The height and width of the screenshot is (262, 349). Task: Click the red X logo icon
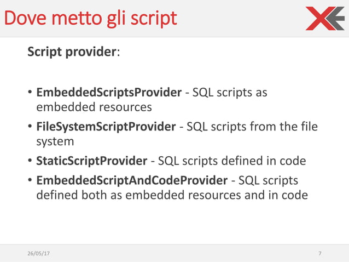point(321,18)
